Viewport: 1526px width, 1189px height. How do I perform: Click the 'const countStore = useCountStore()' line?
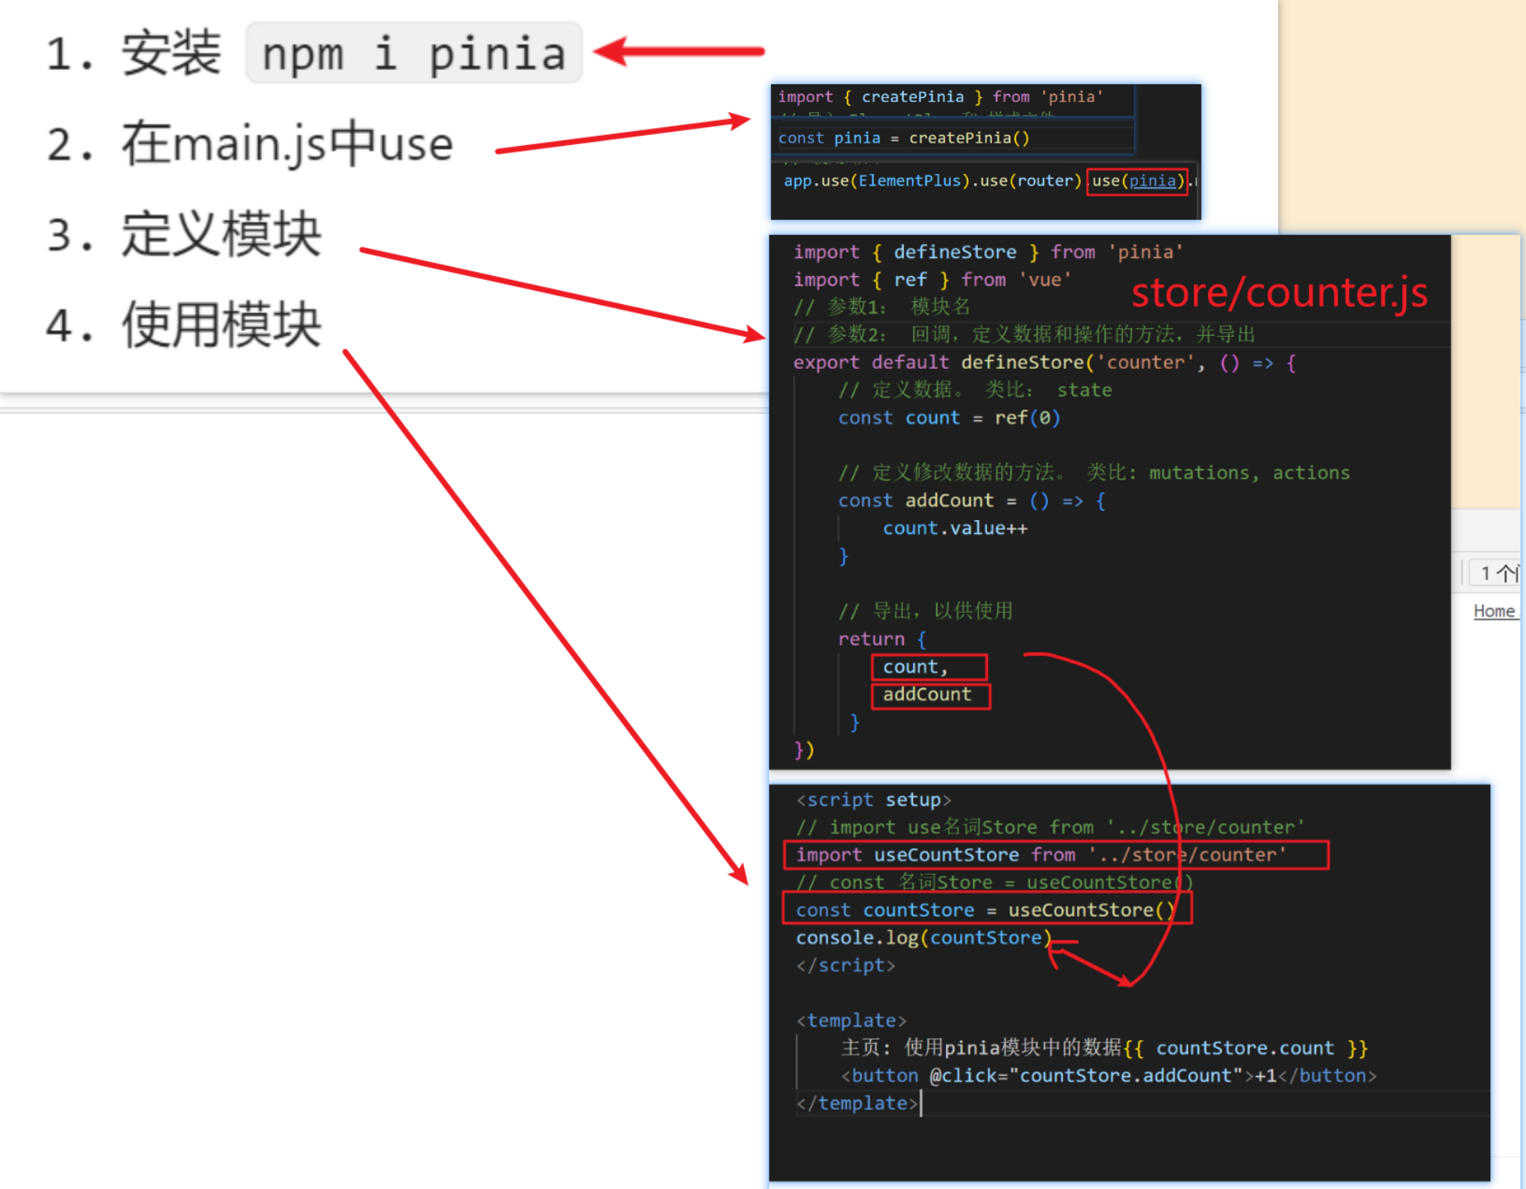[x=986, y=910]
